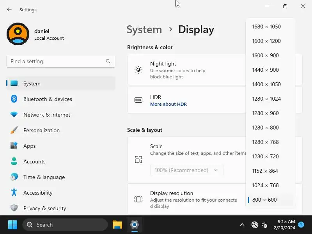Open Network & internet settings
The width and height of the screenshot is (312, 234).
coord(47,115)
